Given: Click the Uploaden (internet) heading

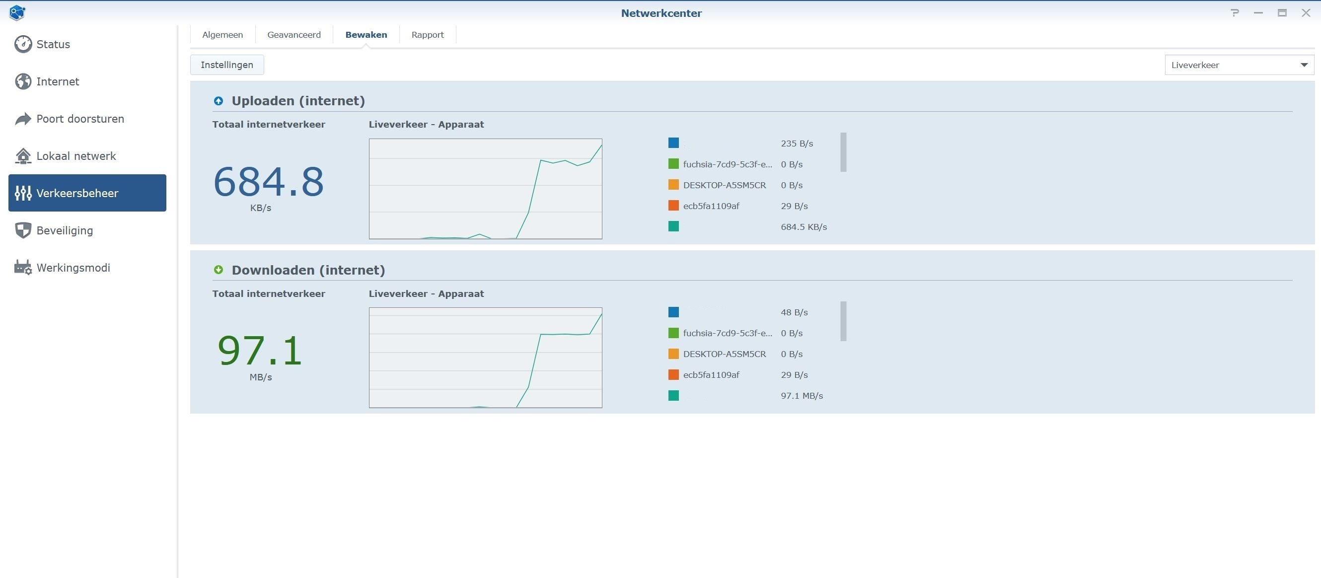Looking at the screenshot, I should [298, 101].
